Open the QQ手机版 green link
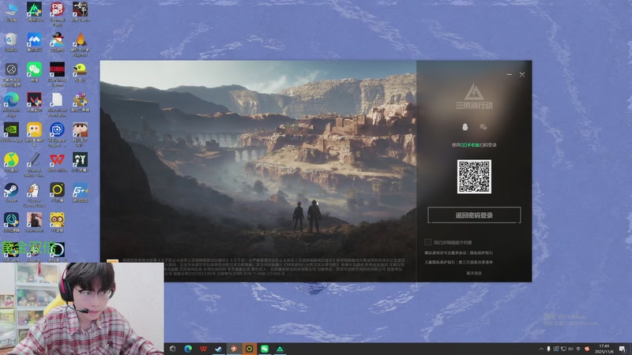The image size is (632, 355). pos(470,145)
